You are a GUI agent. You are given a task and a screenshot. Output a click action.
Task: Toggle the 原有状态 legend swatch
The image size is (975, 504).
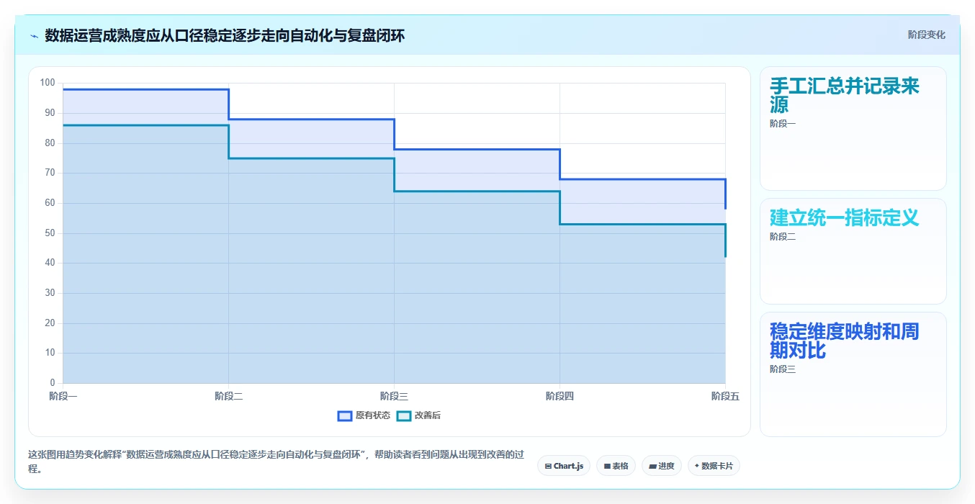[345, 415]
